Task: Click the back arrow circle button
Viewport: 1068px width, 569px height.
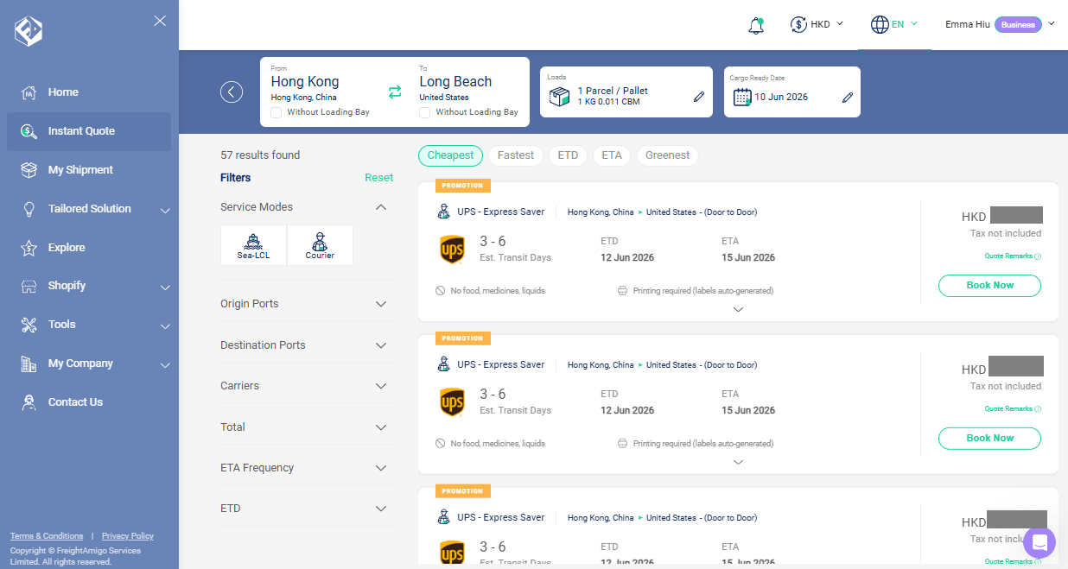Action: tap(232, 92)
